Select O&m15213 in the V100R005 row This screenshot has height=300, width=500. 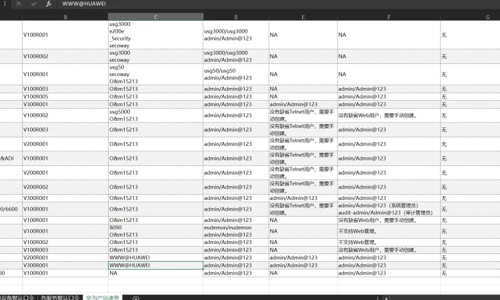pos(155,97)
